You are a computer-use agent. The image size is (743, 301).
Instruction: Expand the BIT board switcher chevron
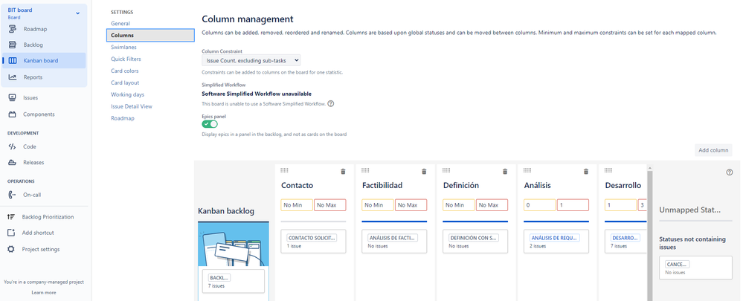(77, 13)
